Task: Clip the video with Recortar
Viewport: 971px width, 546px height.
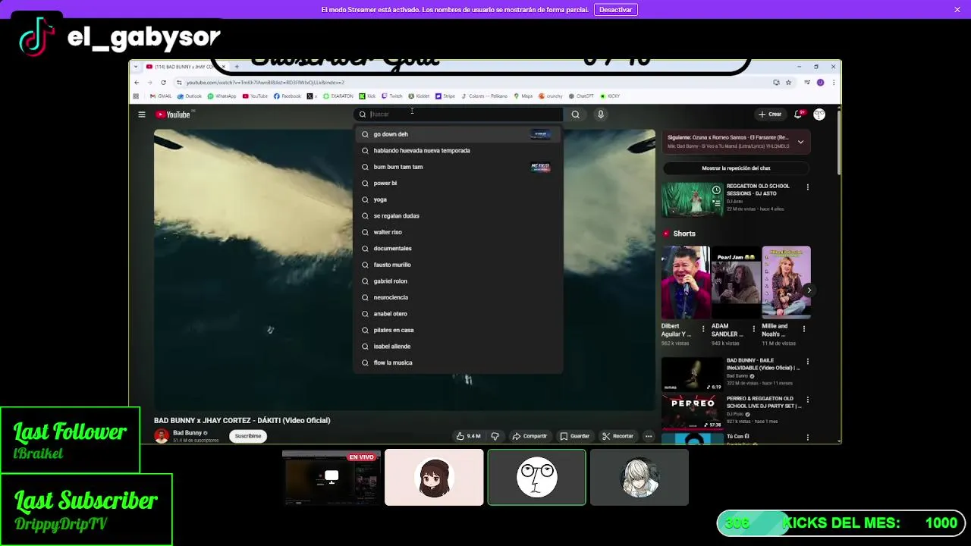Action: pyautogui.click(x=617, y=436)
